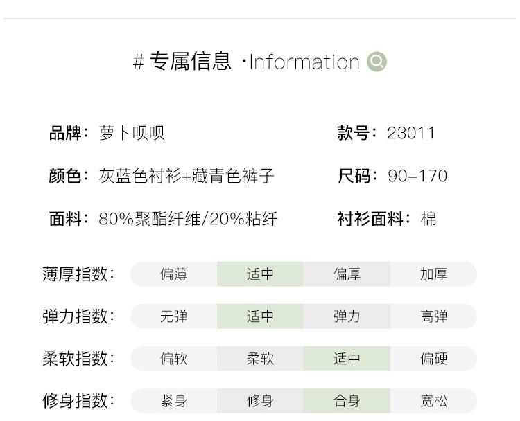This screenshot has height=421, width=520.
Task: Select 修身 option in the fit row
Action: (260, 401)
